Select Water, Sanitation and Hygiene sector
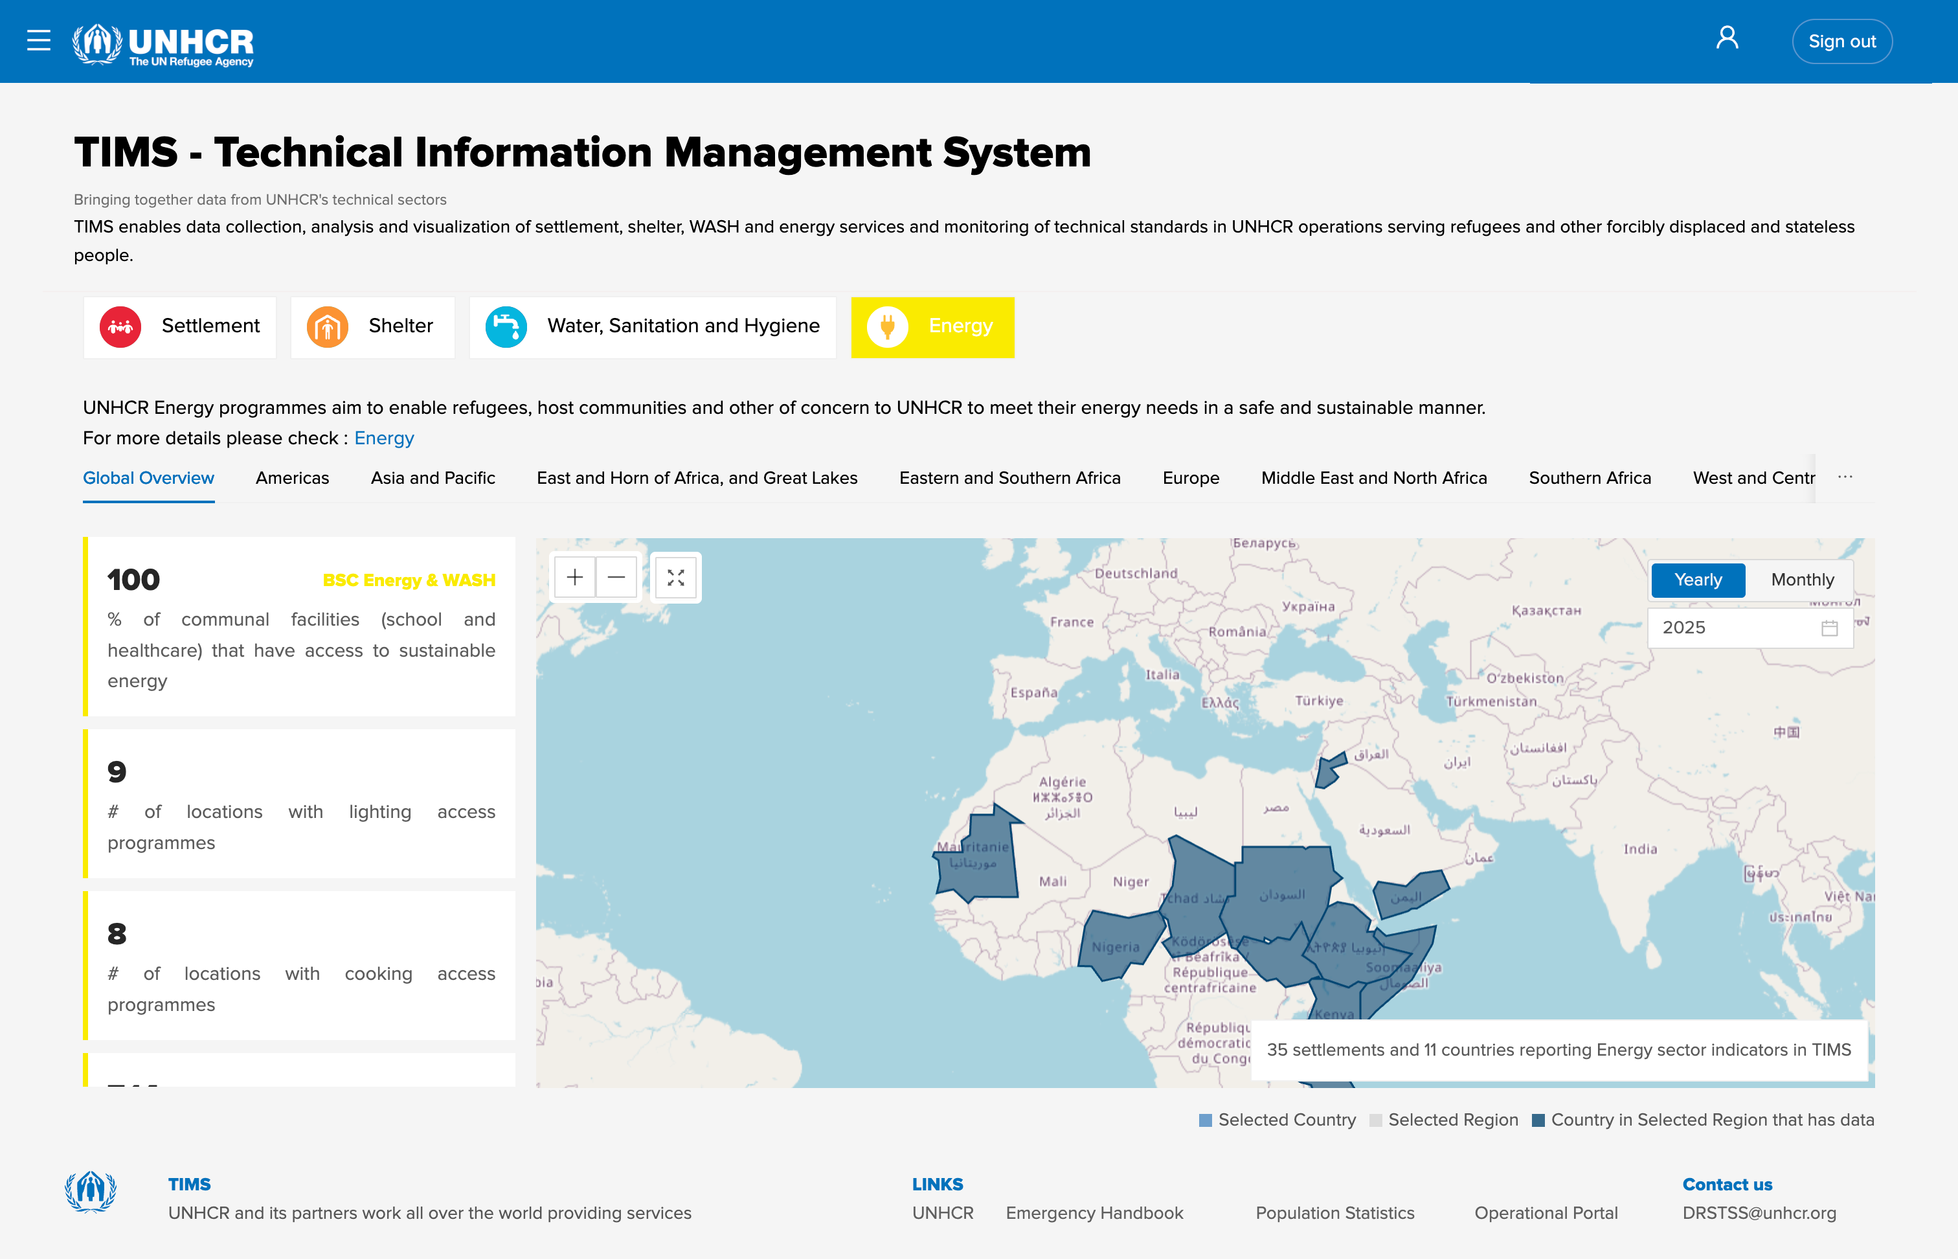The image size is (1958, 1259). 652,326
